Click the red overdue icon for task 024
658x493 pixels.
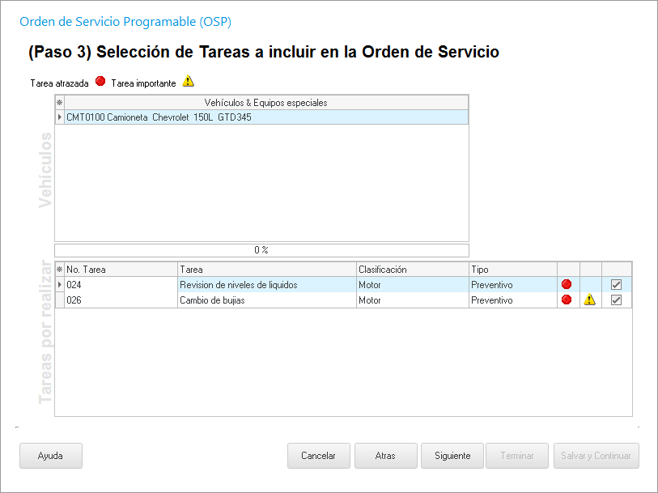pos(567,284)
